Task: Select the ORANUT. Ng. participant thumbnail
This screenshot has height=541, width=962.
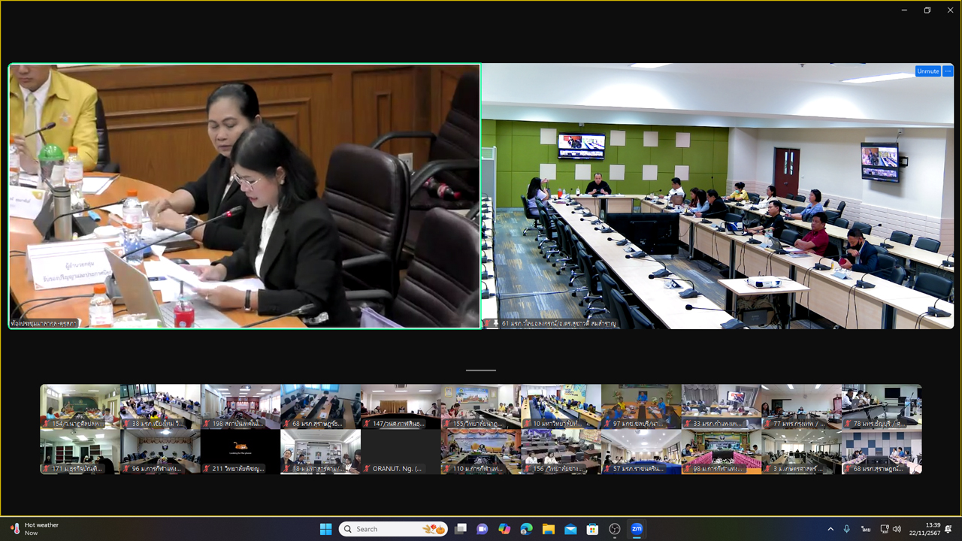Action: [401, 452]
